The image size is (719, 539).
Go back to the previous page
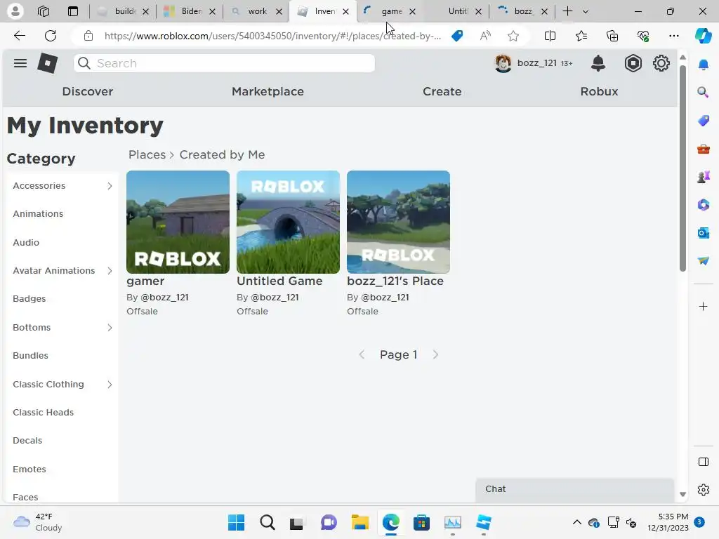(19, 36)
